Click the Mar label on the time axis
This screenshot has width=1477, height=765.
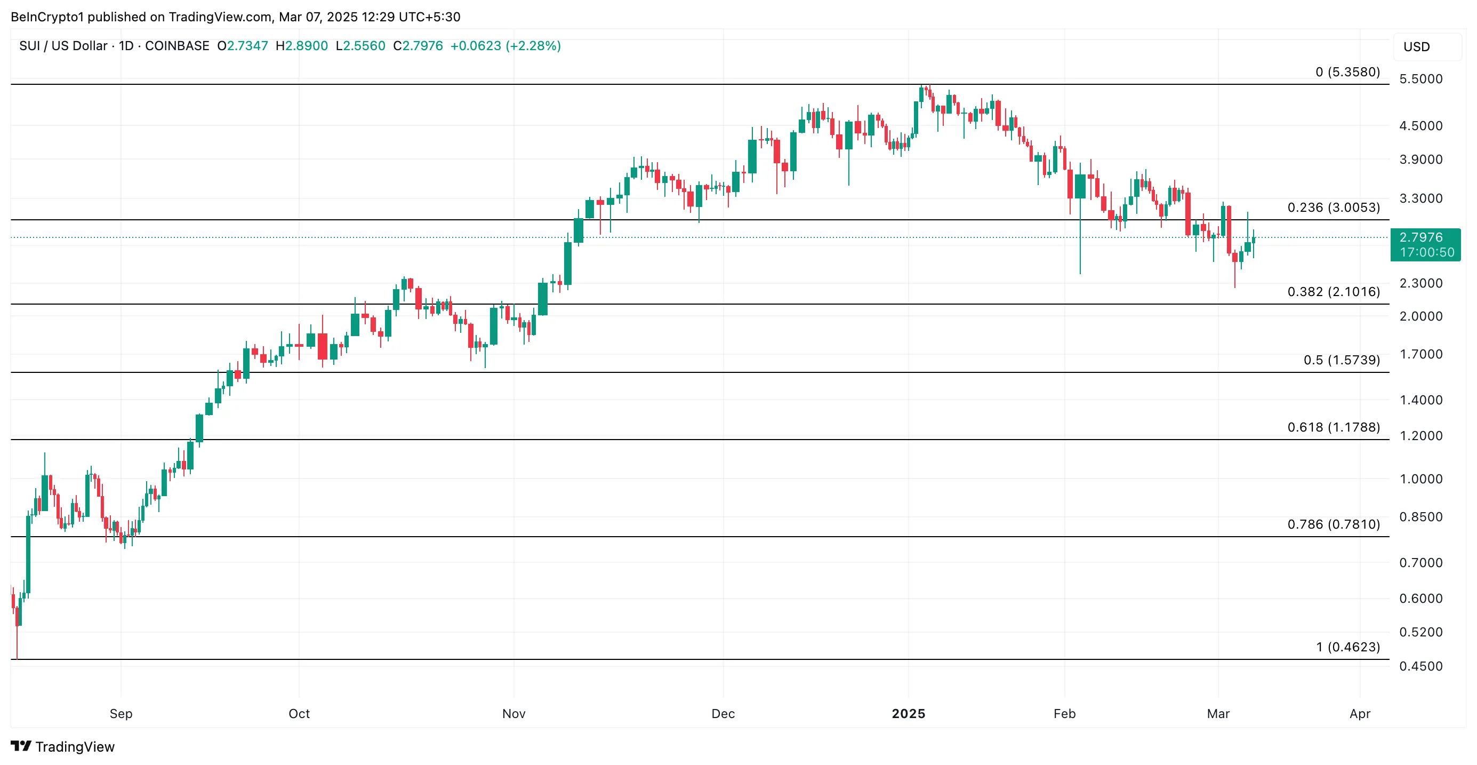click(x=1218, y=713)
